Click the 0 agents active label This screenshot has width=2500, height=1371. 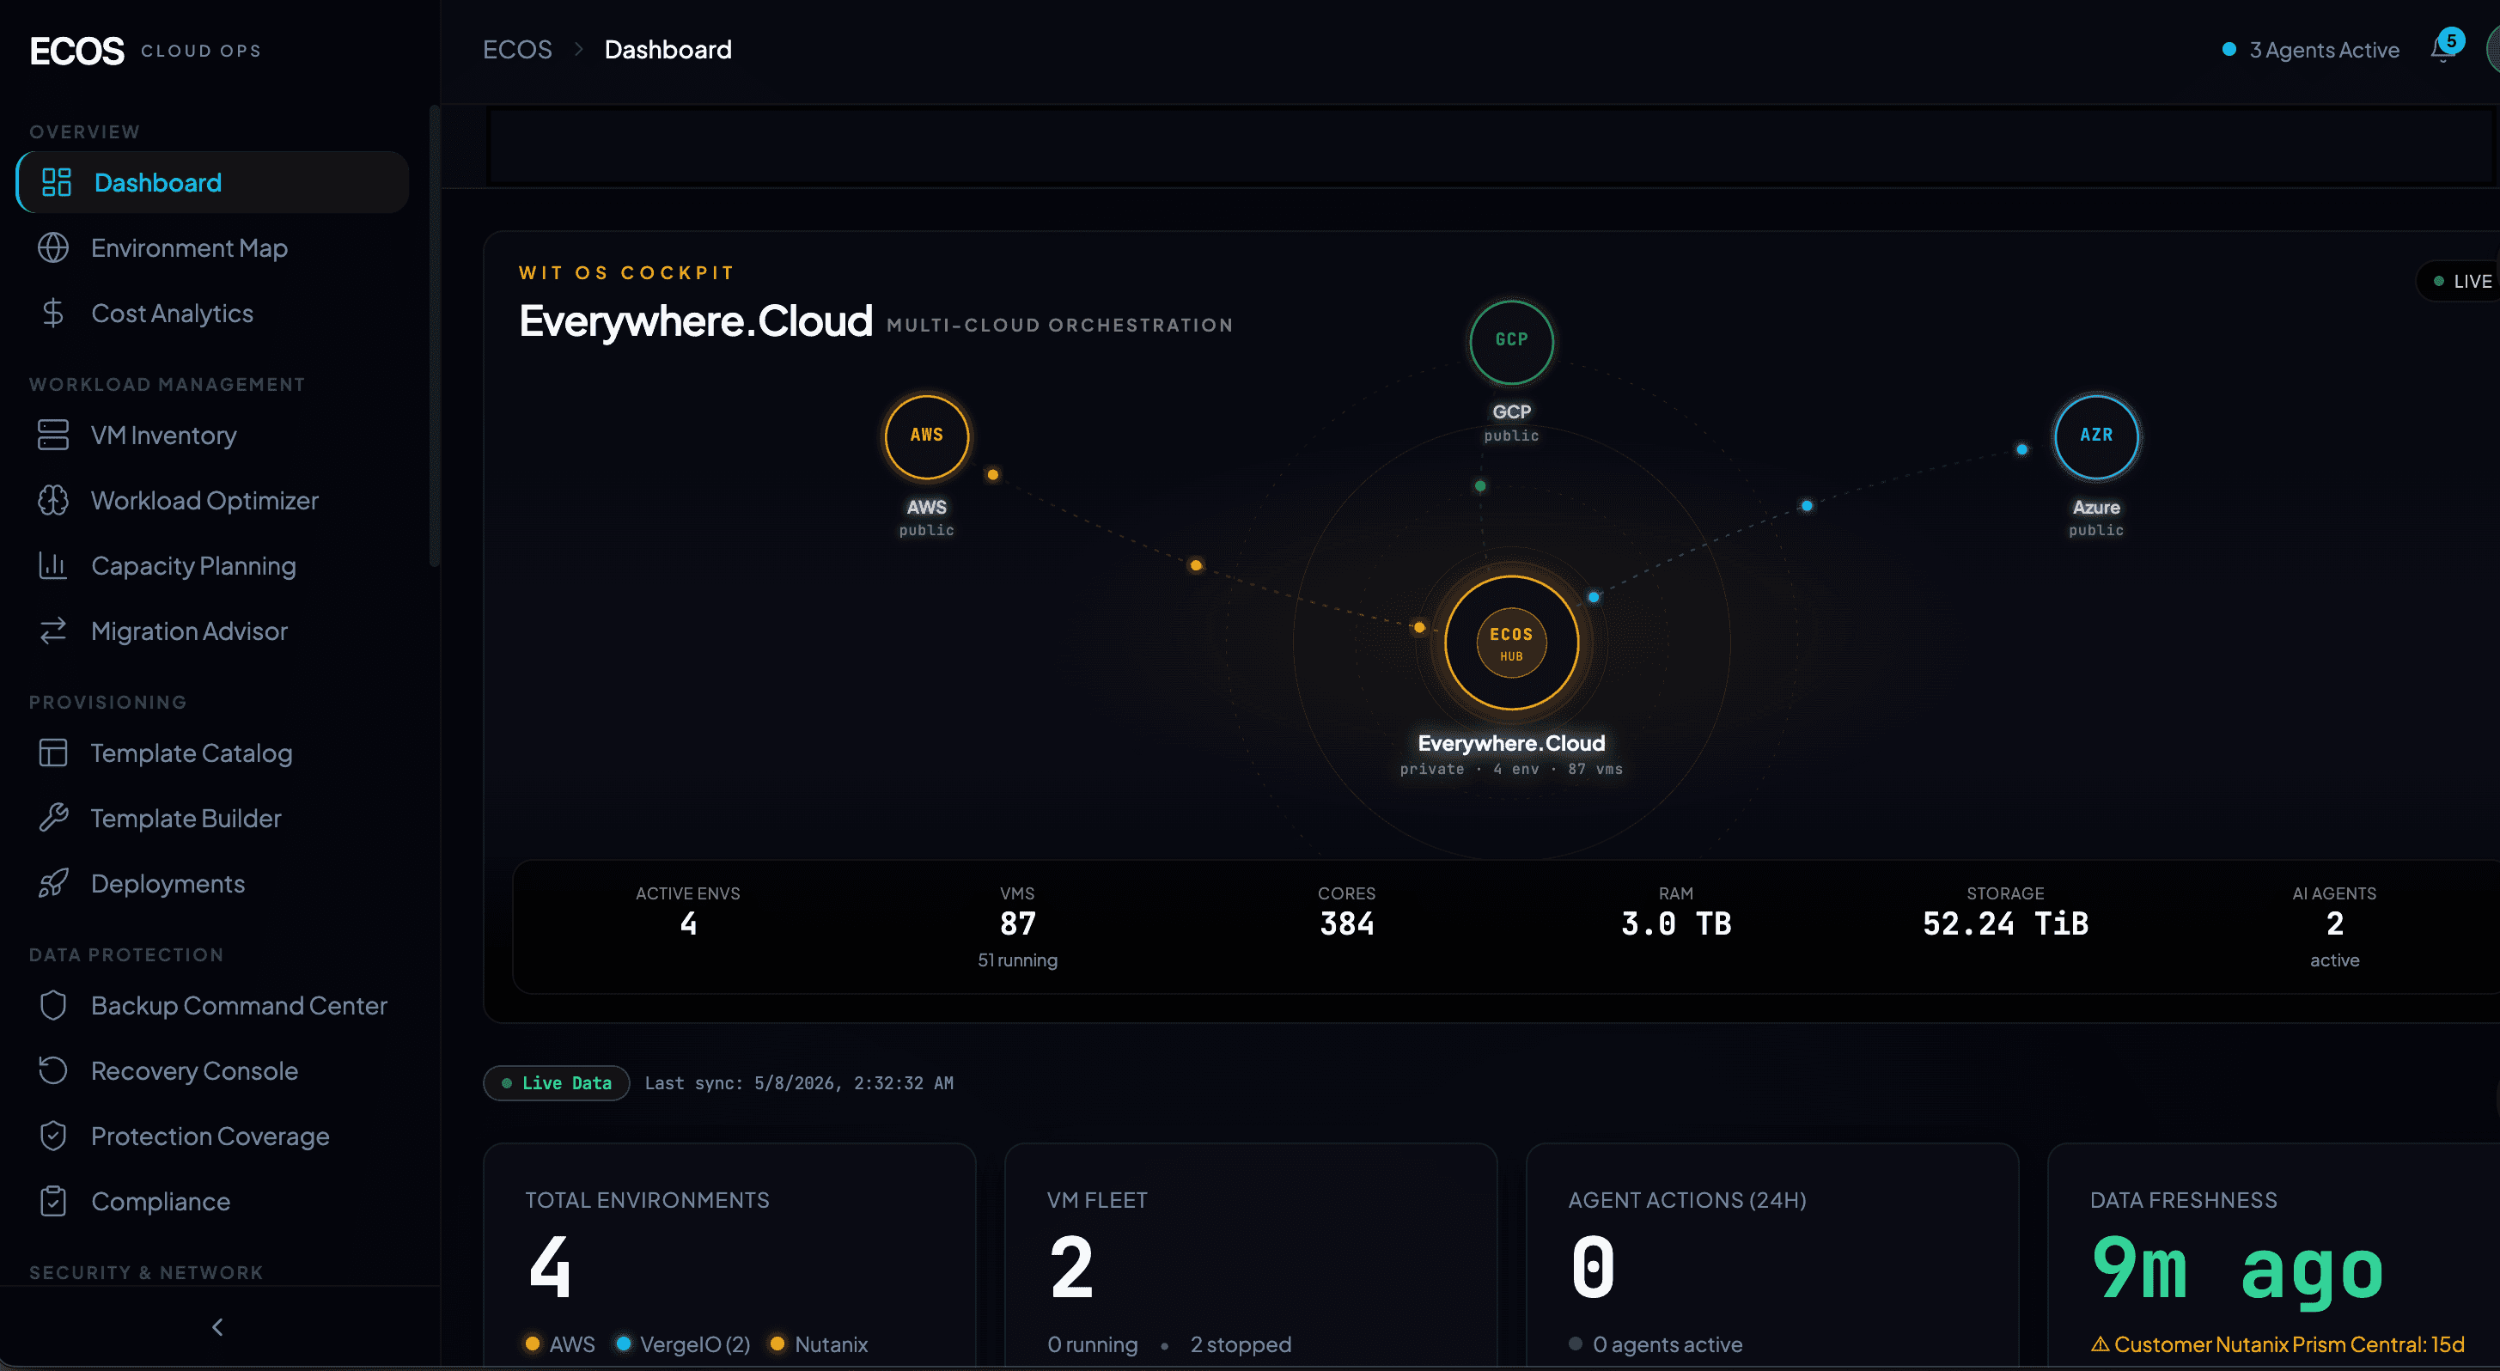(x=1655, y=1344)
